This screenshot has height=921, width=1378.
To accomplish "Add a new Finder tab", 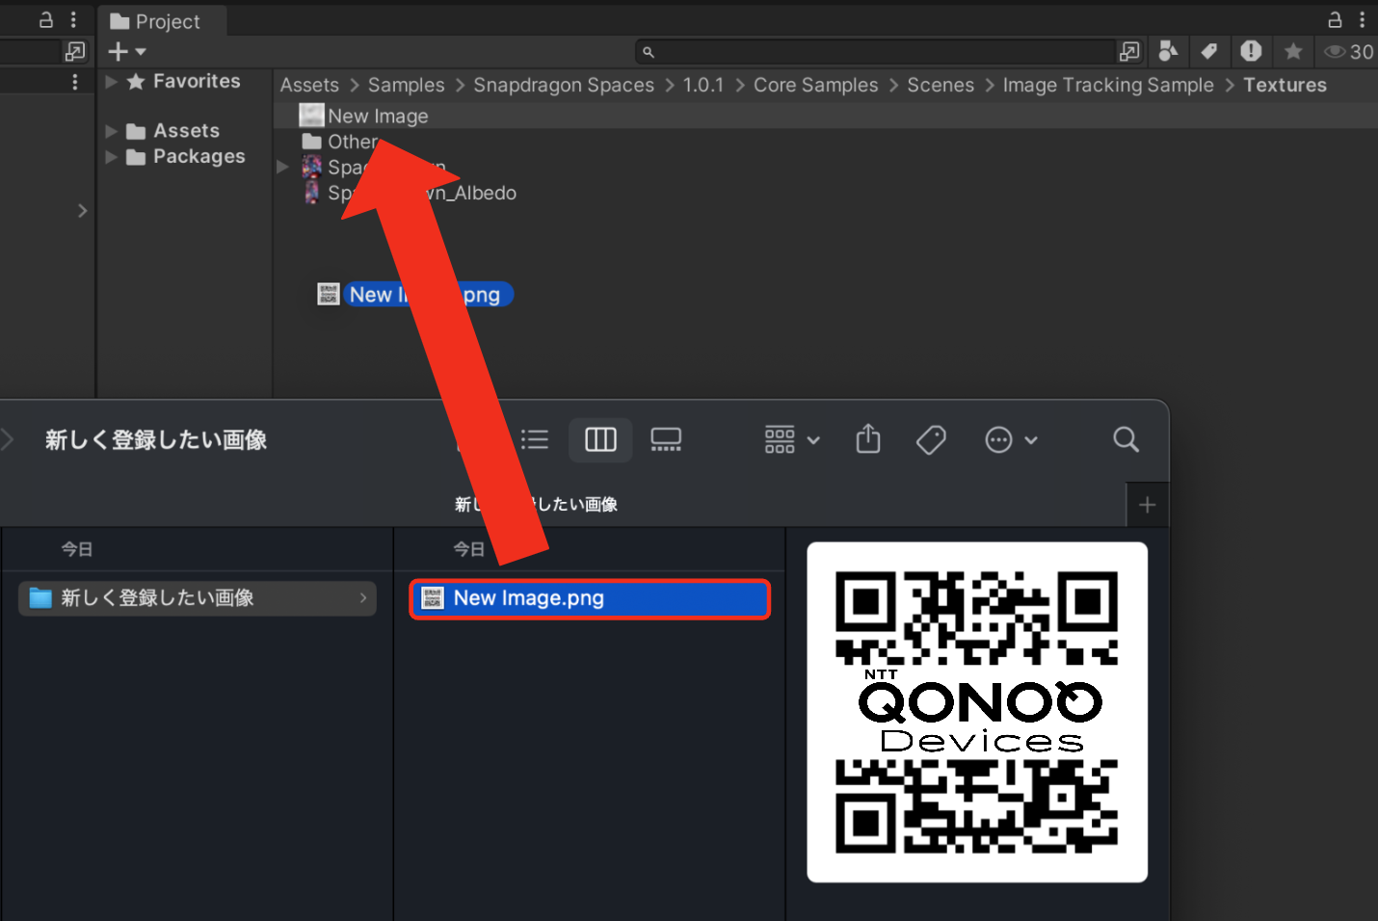I will (1147, 505).
